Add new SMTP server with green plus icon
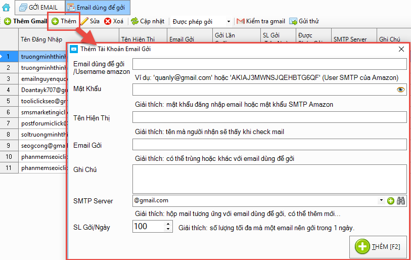Image resolution: width=411 pixels, height=260 pixels. (x=391, y=201)
